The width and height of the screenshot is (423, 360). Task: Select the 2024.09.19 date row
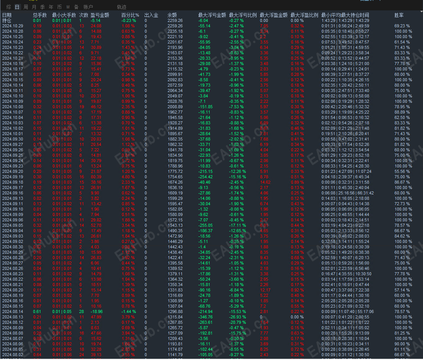point(13,177)
